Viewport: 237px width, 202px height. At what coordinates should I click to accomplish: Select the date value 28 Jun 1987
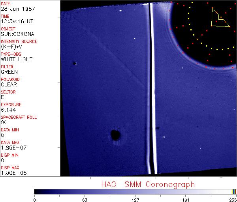pyautogui.click(x=16, y=9)
